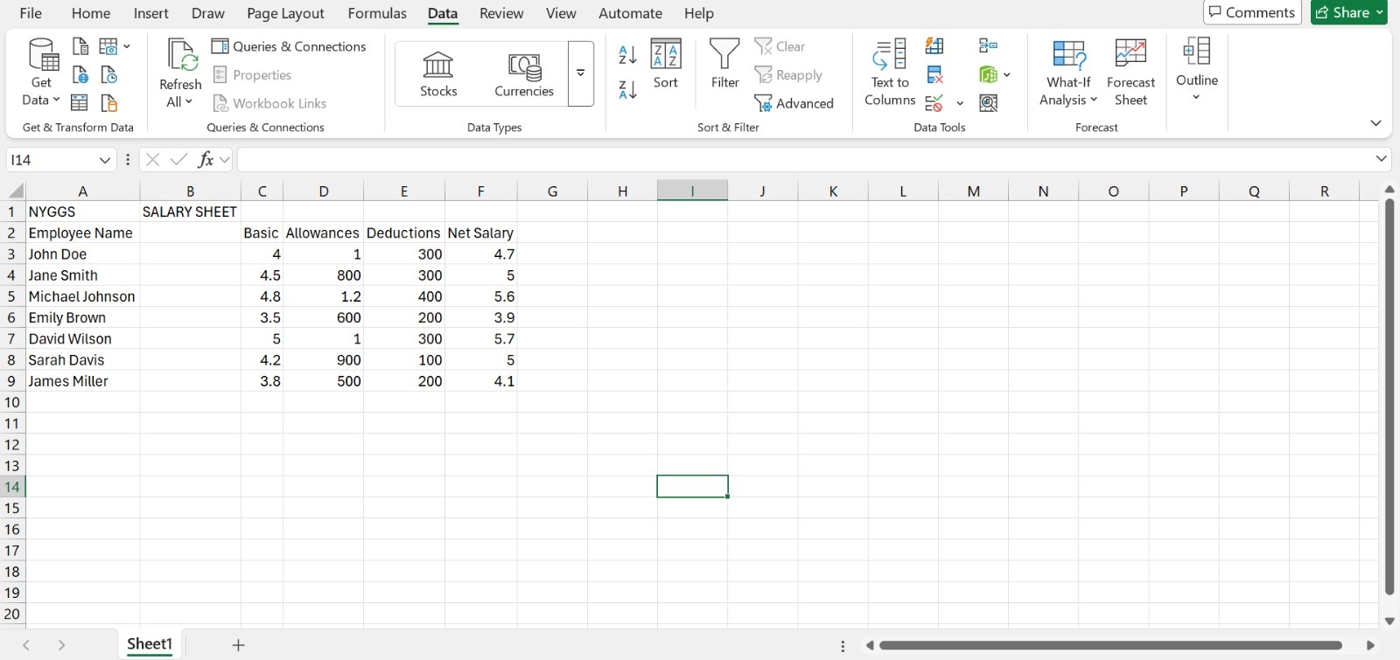Click the Clear filter command

pos(780,46)
